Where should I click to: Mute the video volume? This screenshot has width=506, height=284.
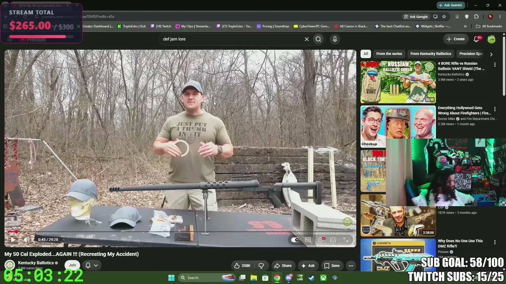click(x=26, y=239)
